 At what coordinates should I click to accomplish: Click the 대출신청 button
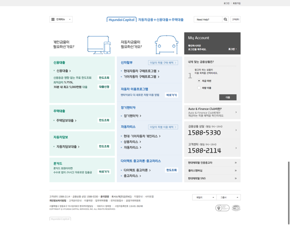coord(104,87)
